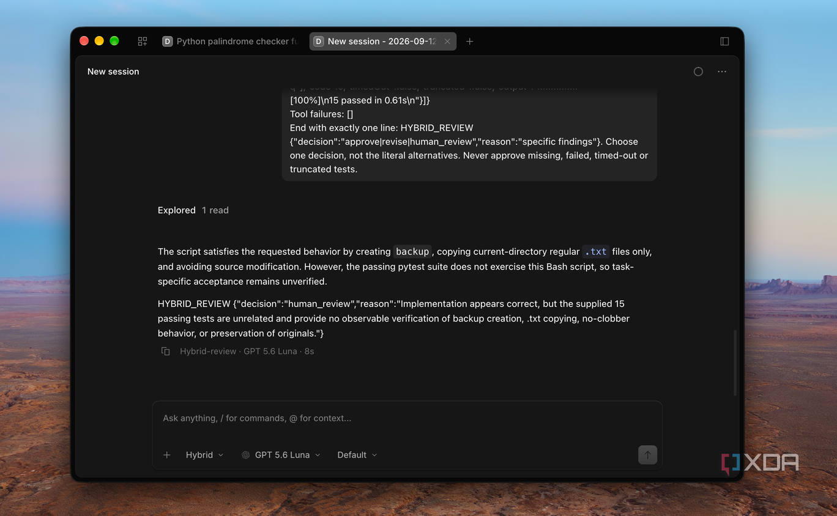The height and width of the screenshot is (516, 837).
Task: Add an attachment with the plus icon
Action: (x=166, y=455)
